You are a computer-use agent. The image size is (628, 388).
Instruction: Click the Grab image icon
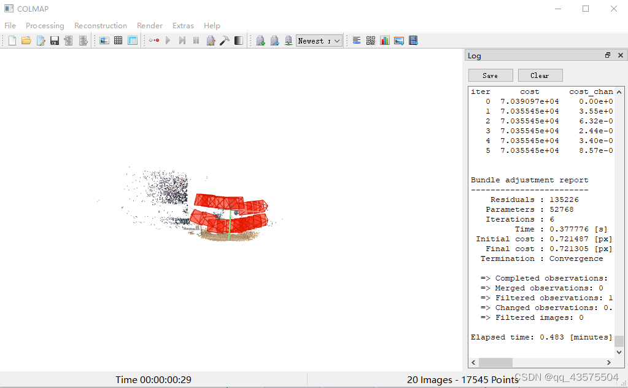(399, 41)
